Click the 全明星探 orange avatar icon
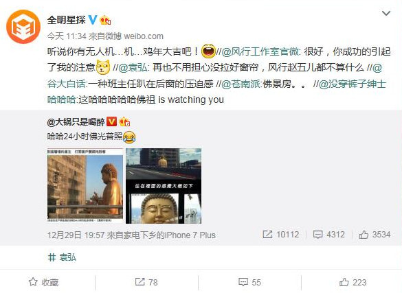Viewport: 402px width, 293px height. point(23,27)
